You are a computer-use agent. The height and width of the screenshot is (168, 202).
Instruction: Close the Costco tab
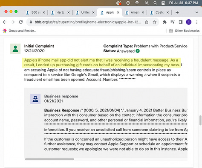[167, 12]
